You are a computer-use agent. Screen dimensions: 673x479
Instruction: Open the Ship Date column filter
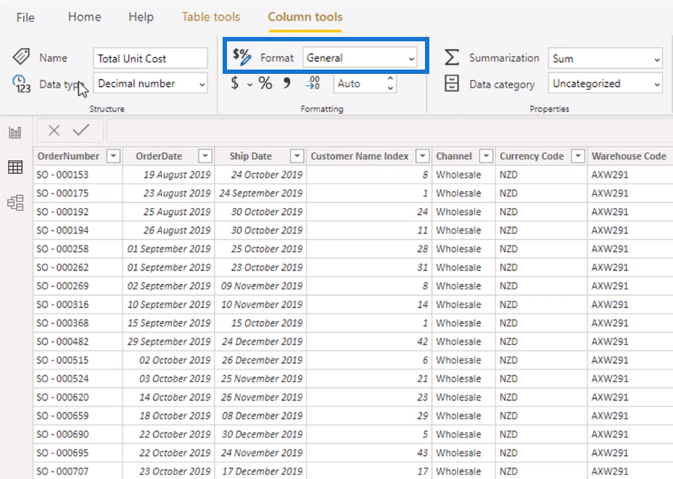coord(297,156)
